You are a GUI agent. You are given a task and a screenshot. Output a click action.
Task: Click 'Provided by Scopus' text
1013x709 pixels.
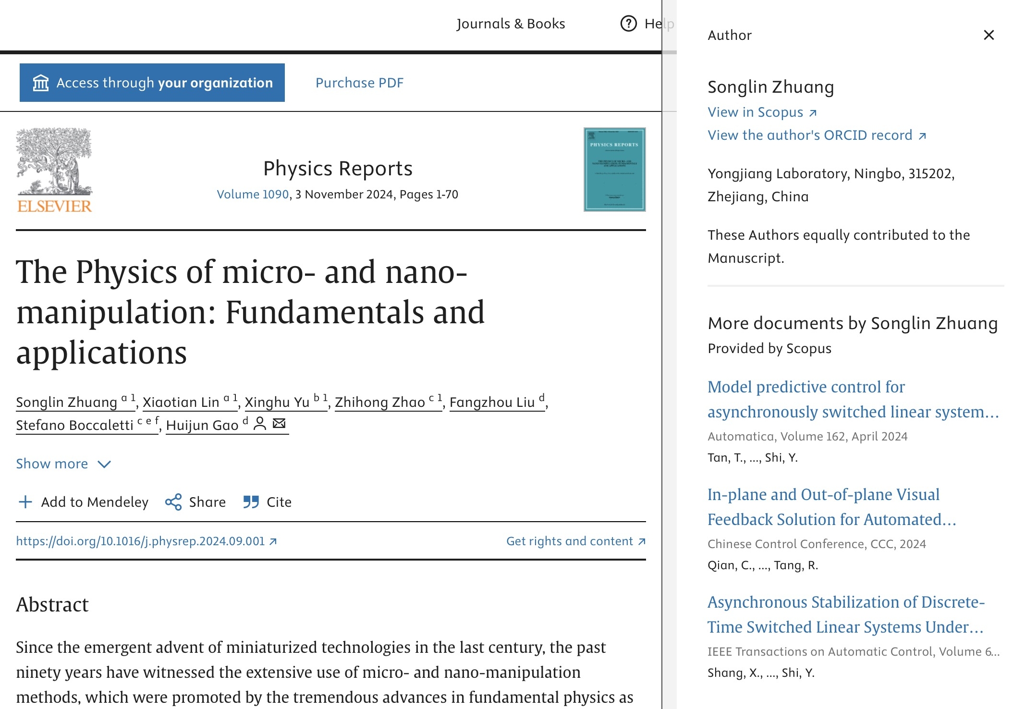(769, 348)
